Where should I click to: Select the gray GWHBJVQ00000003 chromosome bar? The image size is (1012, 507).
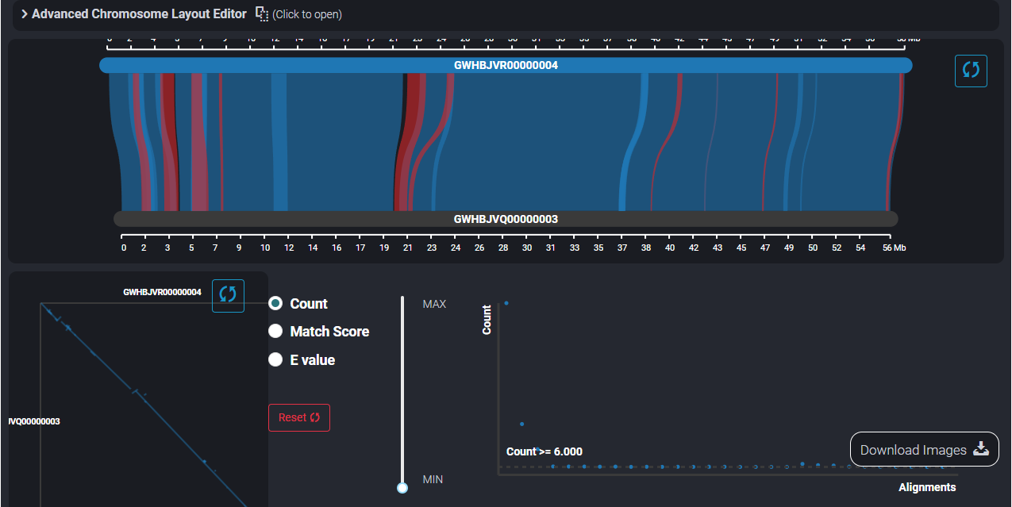(x=506, y=219)
